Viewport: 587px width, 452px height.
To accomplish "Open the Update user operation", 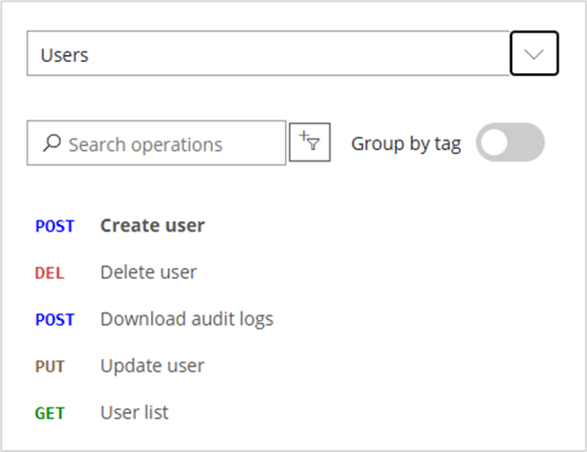I will click(152, 366).
